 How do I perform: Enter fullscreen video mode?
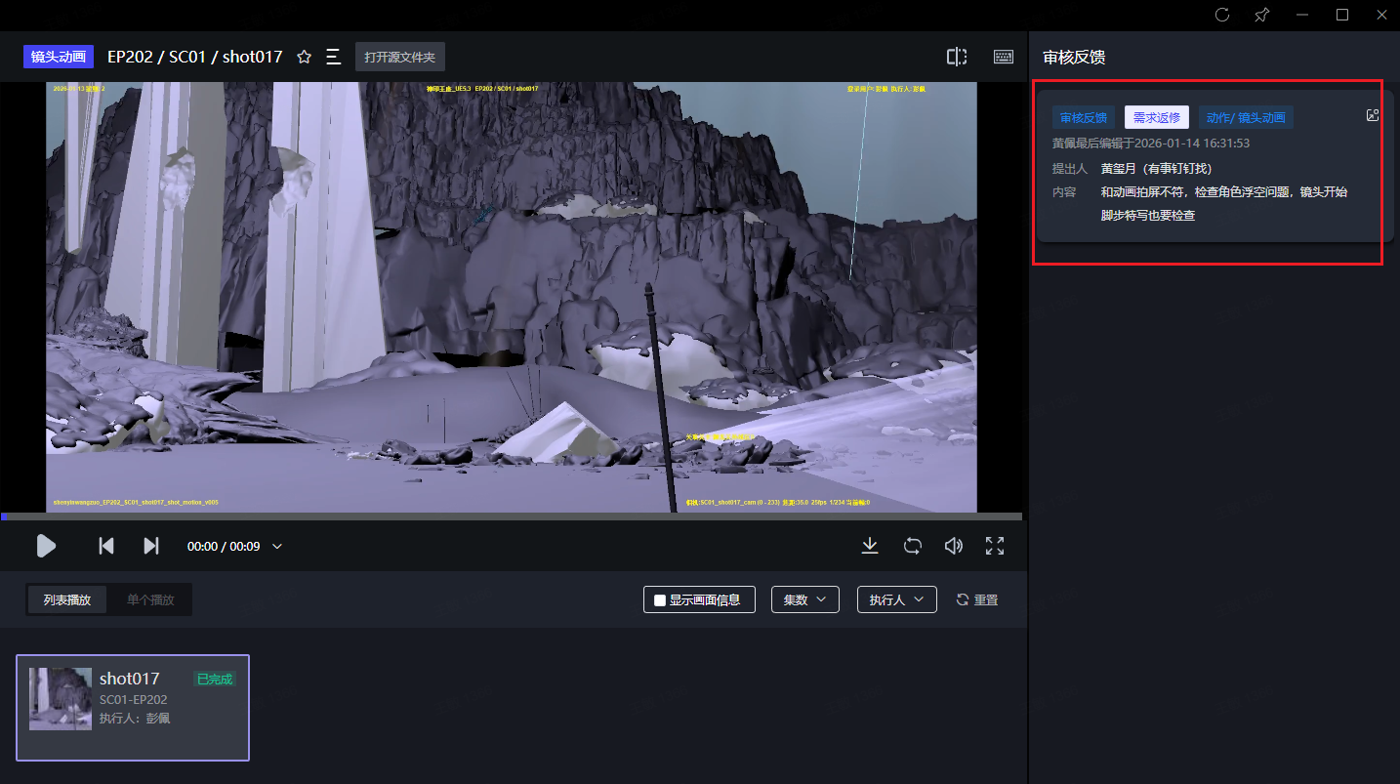[x=995, y=546]
